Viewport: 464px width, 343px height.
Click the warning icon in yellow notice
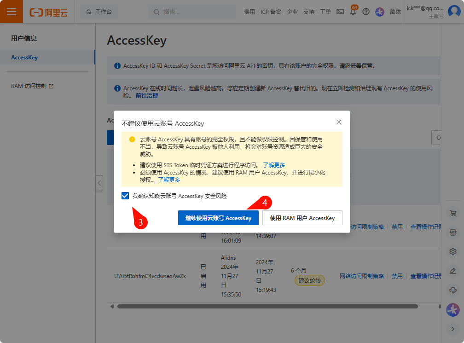(x=132, y=140)
